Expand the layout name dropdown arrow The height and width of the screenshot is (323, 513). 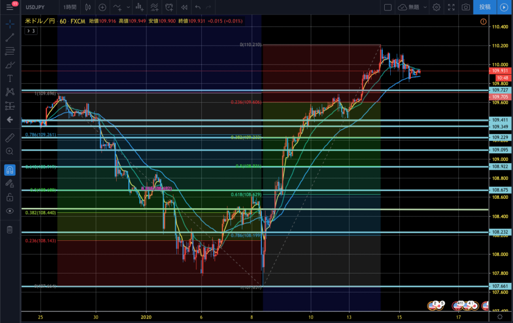pyautogui.click(x=425, y=7)
